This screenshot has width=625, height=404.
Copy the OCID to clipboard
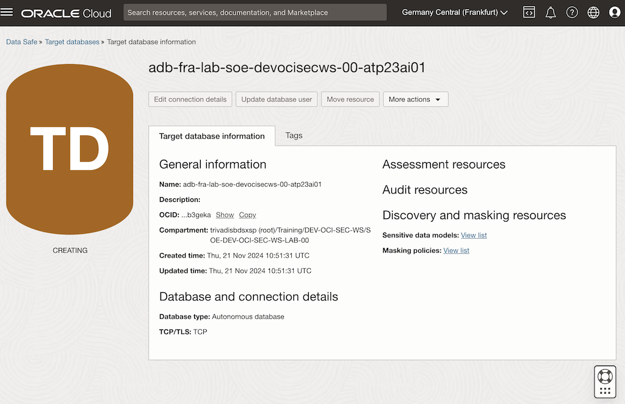click(x=248, y=215)
